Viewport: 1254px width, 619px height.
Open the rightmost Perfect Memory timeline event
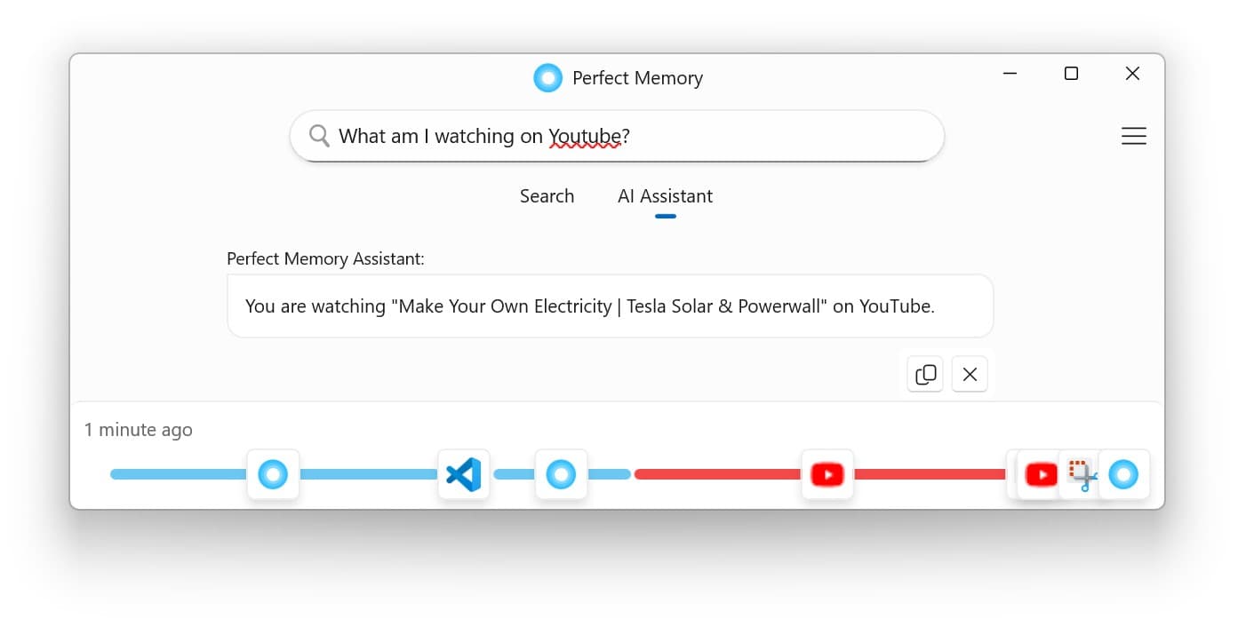[x=1124, y=474]
